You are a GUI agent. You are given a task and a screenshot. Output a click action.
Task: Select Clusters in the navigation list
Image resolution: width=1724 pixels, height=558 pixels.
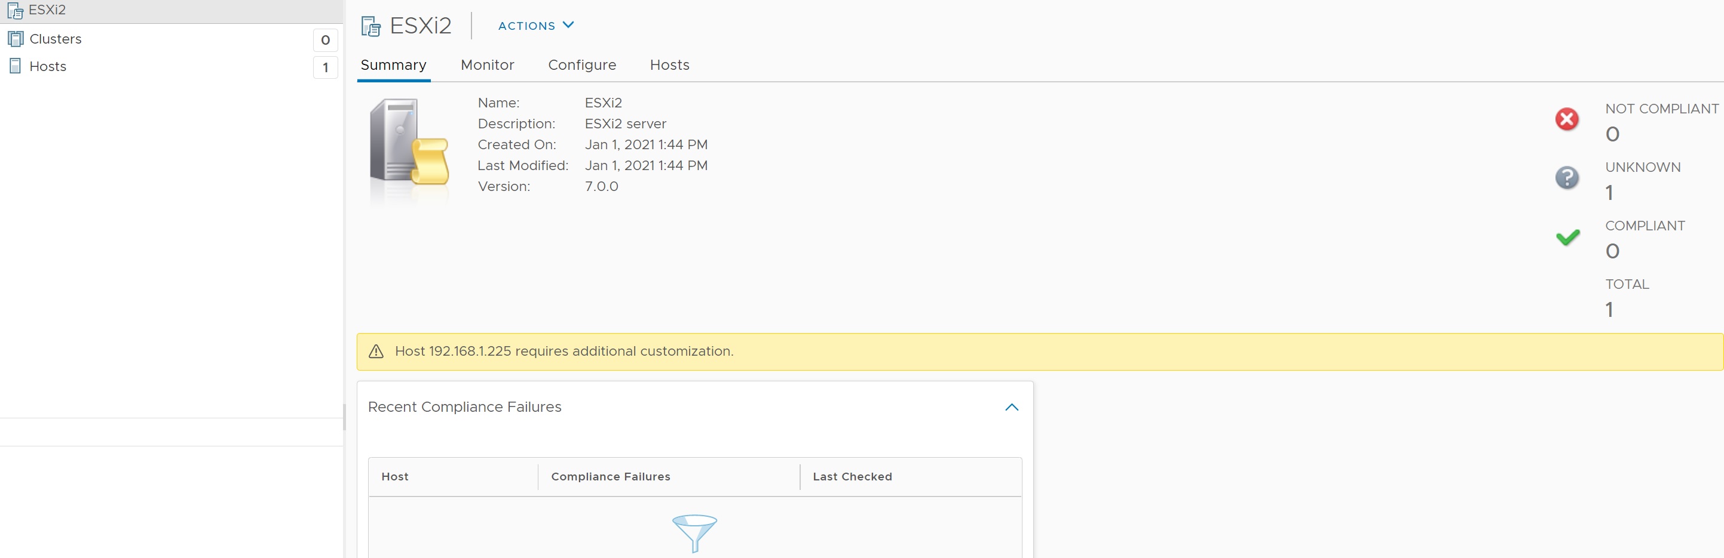click(56, 39)
